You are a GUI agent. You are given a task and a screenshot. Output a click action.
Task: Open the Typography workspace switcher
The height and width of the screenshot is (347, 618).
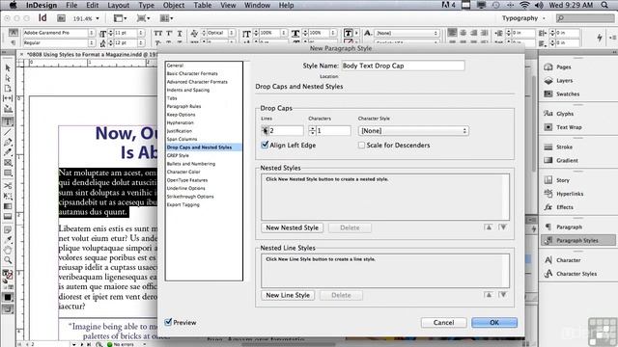[x=523, y=18]
